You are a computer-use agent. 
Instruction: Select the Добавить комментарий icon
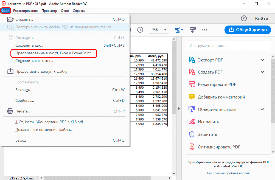tap(192, 97)
